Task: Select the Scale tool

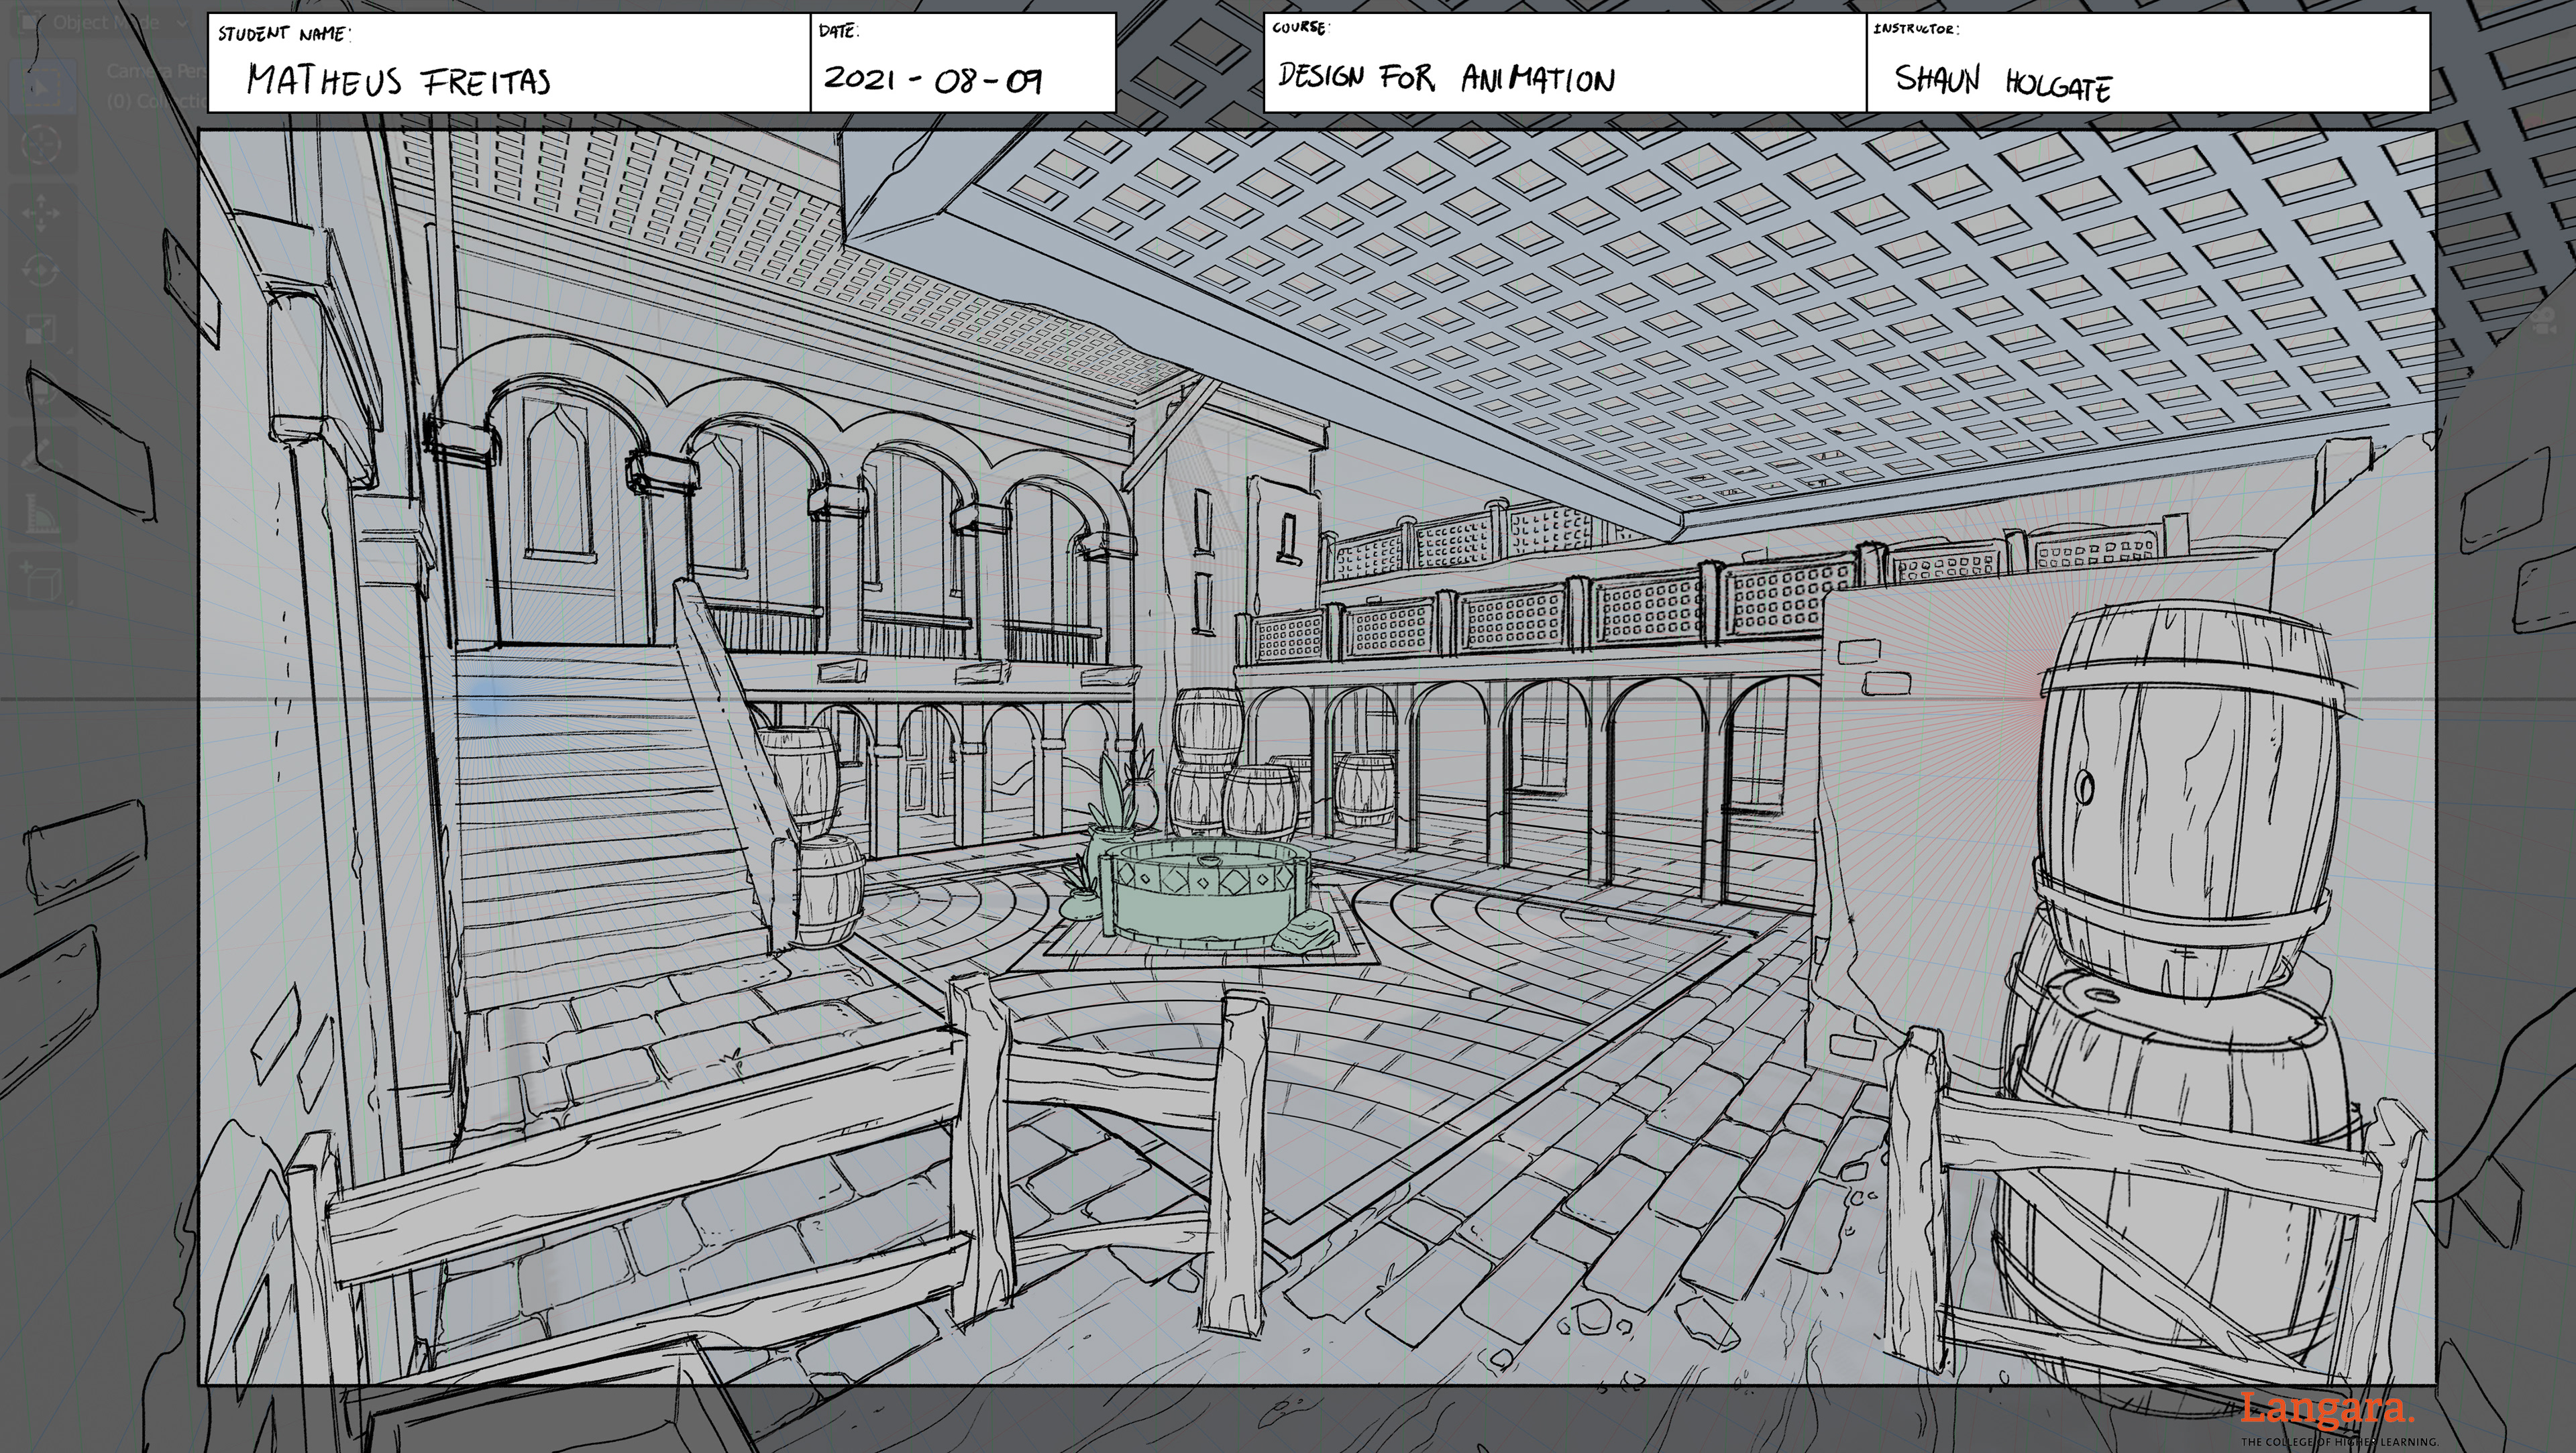Action: [40, 330]
